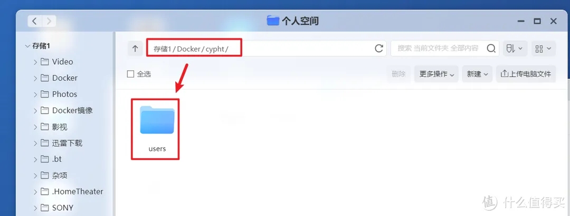Expand the 迅雷下载 folder chevron

coord(35,143)
